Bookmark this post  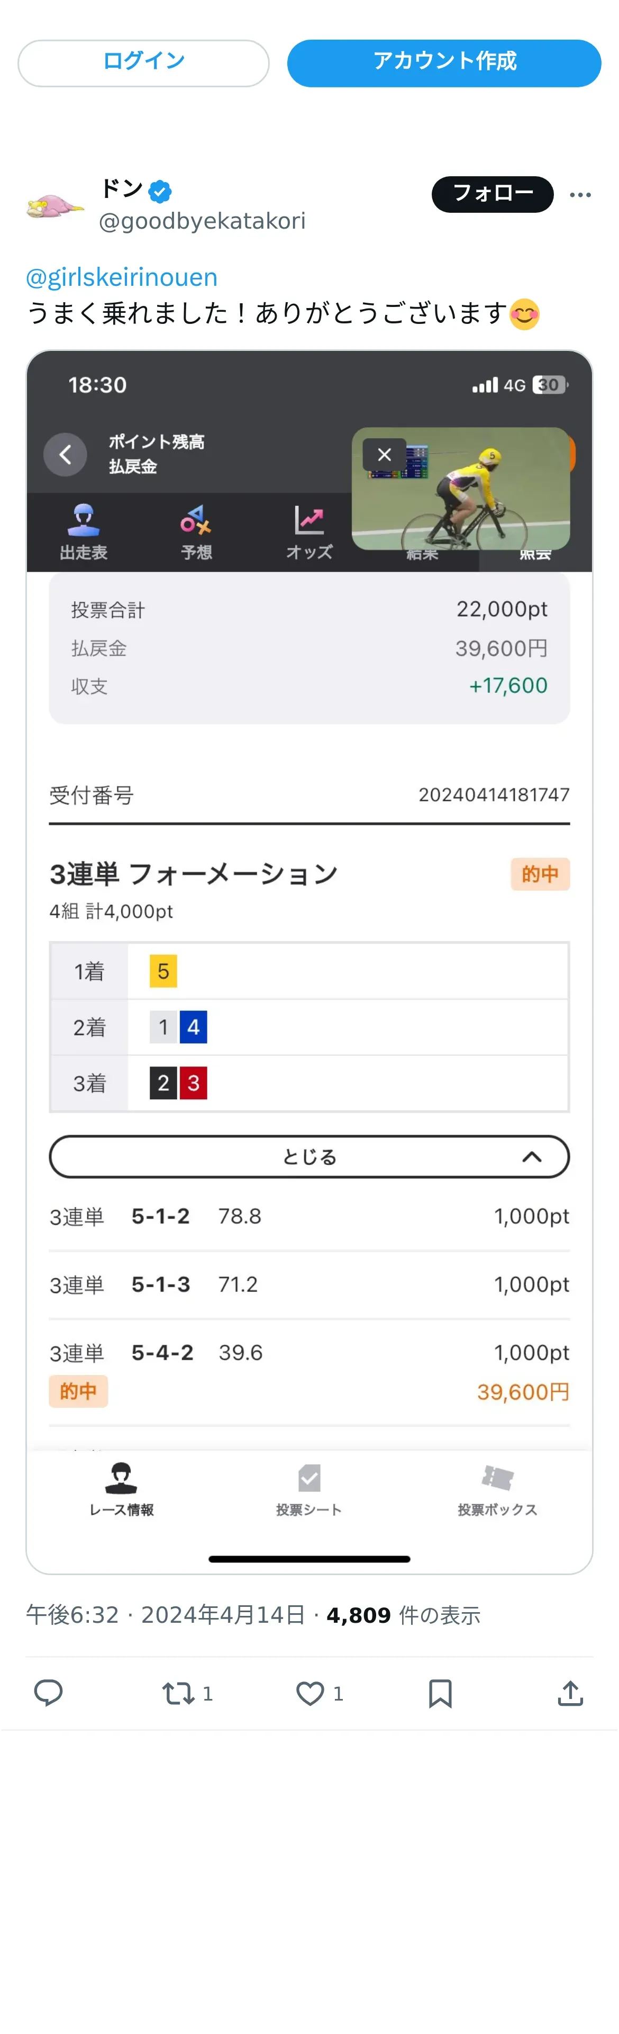pos(440,1693)
